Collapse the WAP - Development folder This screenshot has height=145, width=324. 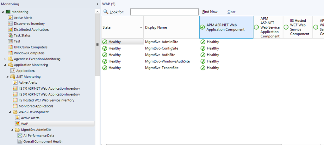click(x=9, y=112)
